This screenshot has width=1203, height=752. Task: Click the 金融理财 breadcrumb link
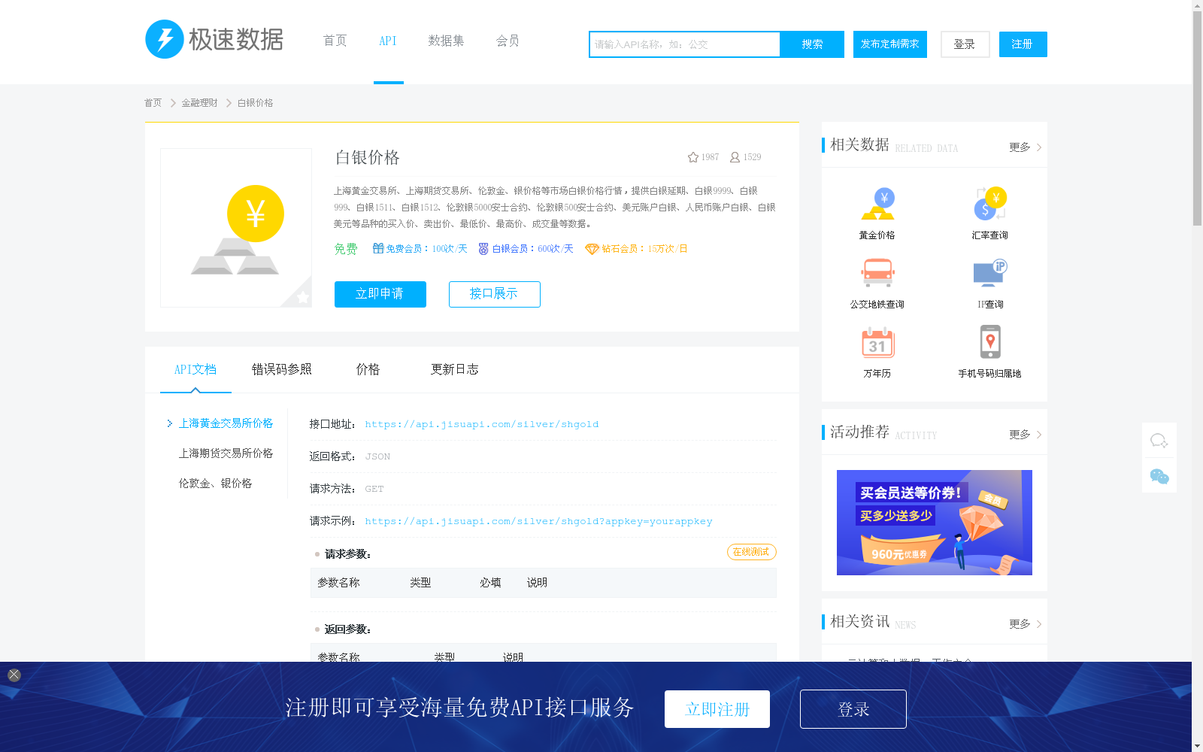(x=199, y=103)
